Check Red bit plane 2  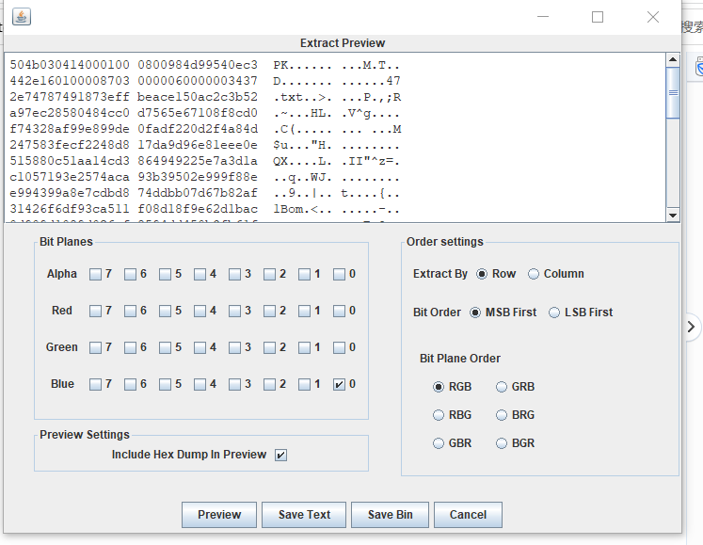(x=269, y=311)
